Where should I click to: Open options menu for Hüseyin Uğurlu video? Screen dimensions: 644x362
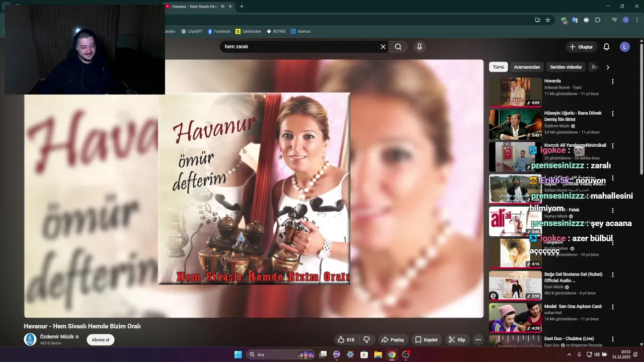pyautogui.click(x=613, y=114)
